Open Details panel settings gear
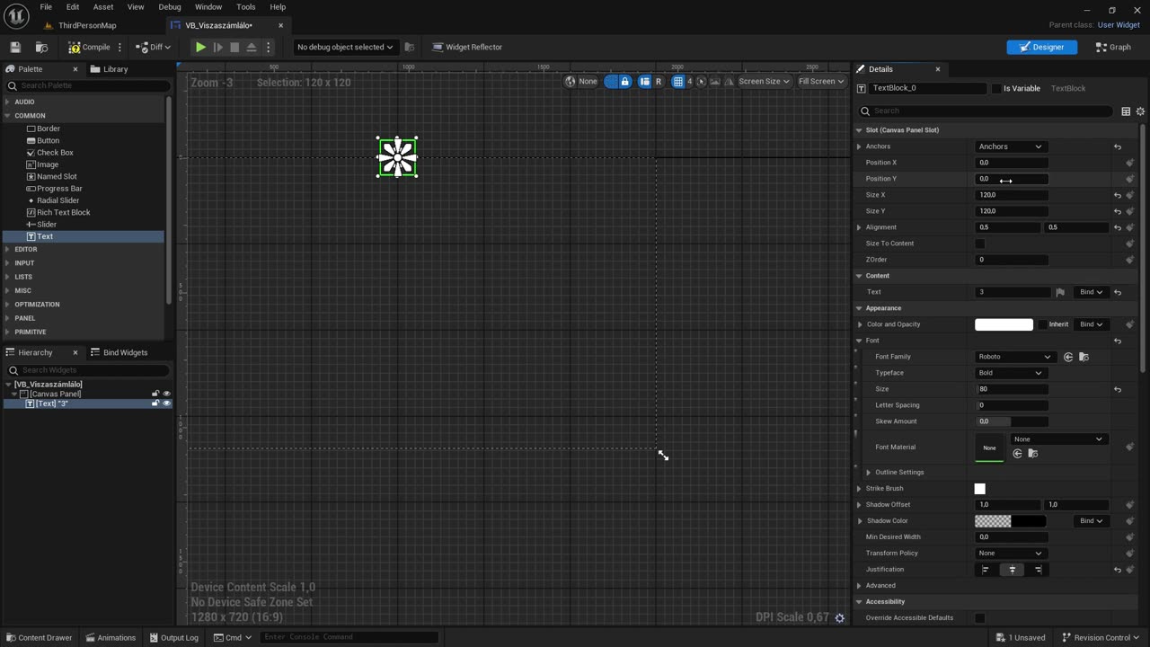This screenshot has height=647, width=1150. (x=1140, y=111)
